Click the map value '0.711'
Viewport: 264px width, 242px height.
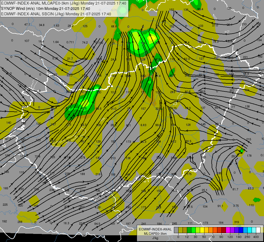coord(70,42)
